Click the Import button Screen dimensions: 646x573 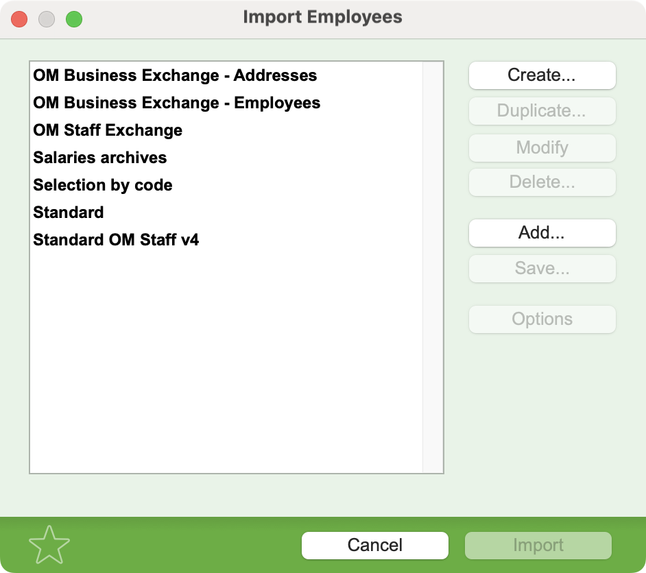pyautogui.click(x=538, y=546)
